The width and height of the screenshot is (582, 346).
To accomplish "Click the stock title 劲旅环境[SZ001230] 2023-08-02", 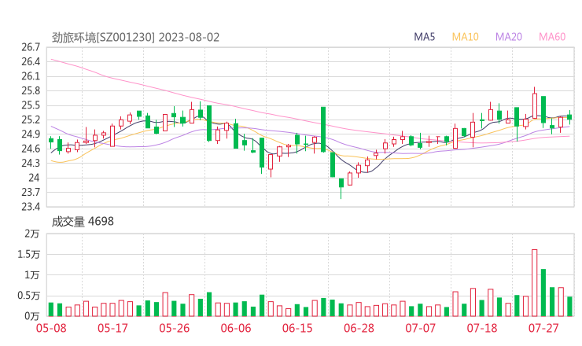I will [x=135, y=38].
